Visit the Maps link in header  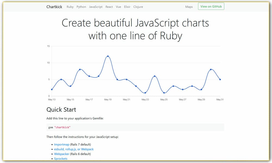[189, 7]
